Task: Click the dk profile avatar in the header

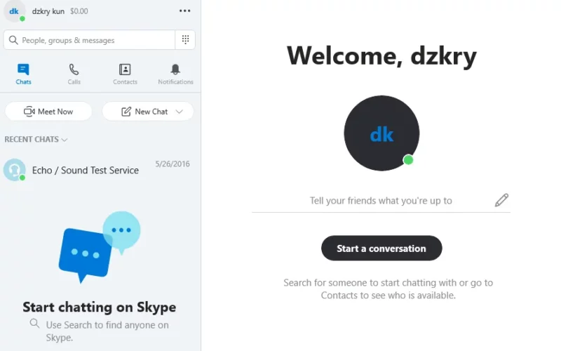Action: click(14, 11)
